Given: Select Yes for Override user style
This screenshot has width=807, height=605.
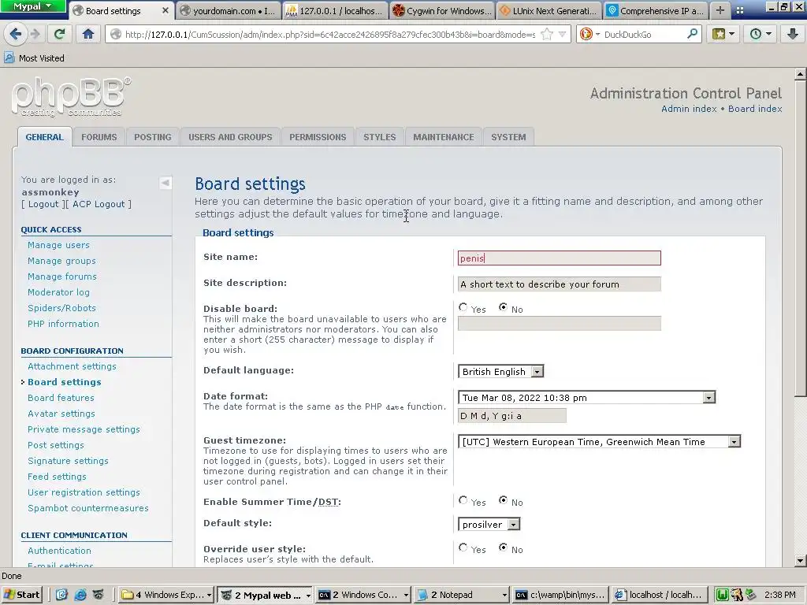Looking at the screenshot, I should 463,547.
